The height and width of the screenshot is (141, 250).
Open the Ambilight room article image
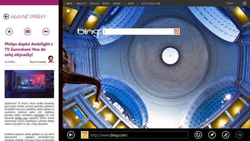point(29,84)
